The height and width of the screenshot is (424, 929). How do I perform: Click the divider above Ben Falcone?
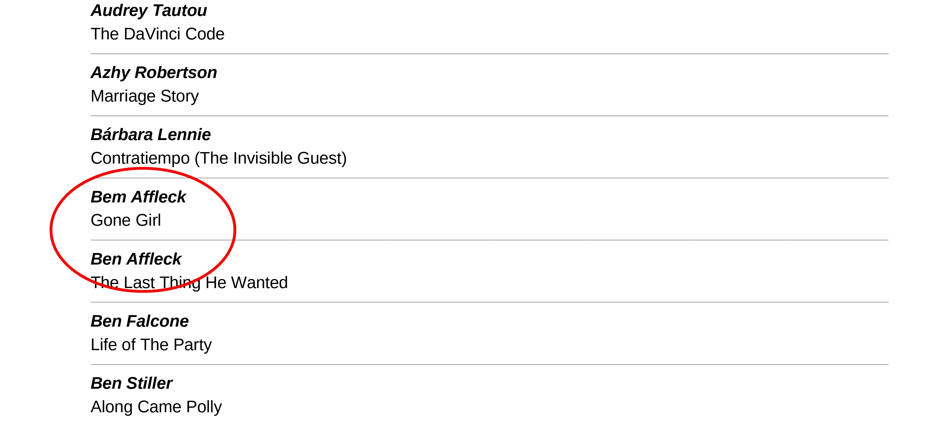489,302
